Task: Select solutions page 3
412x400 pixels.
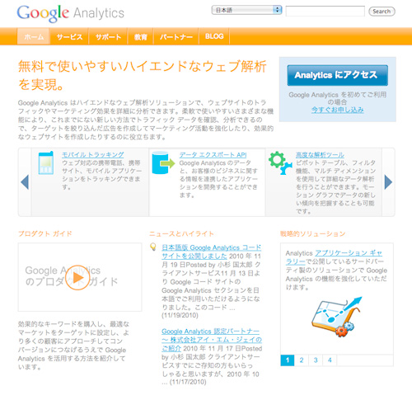Action: (316, 360)
